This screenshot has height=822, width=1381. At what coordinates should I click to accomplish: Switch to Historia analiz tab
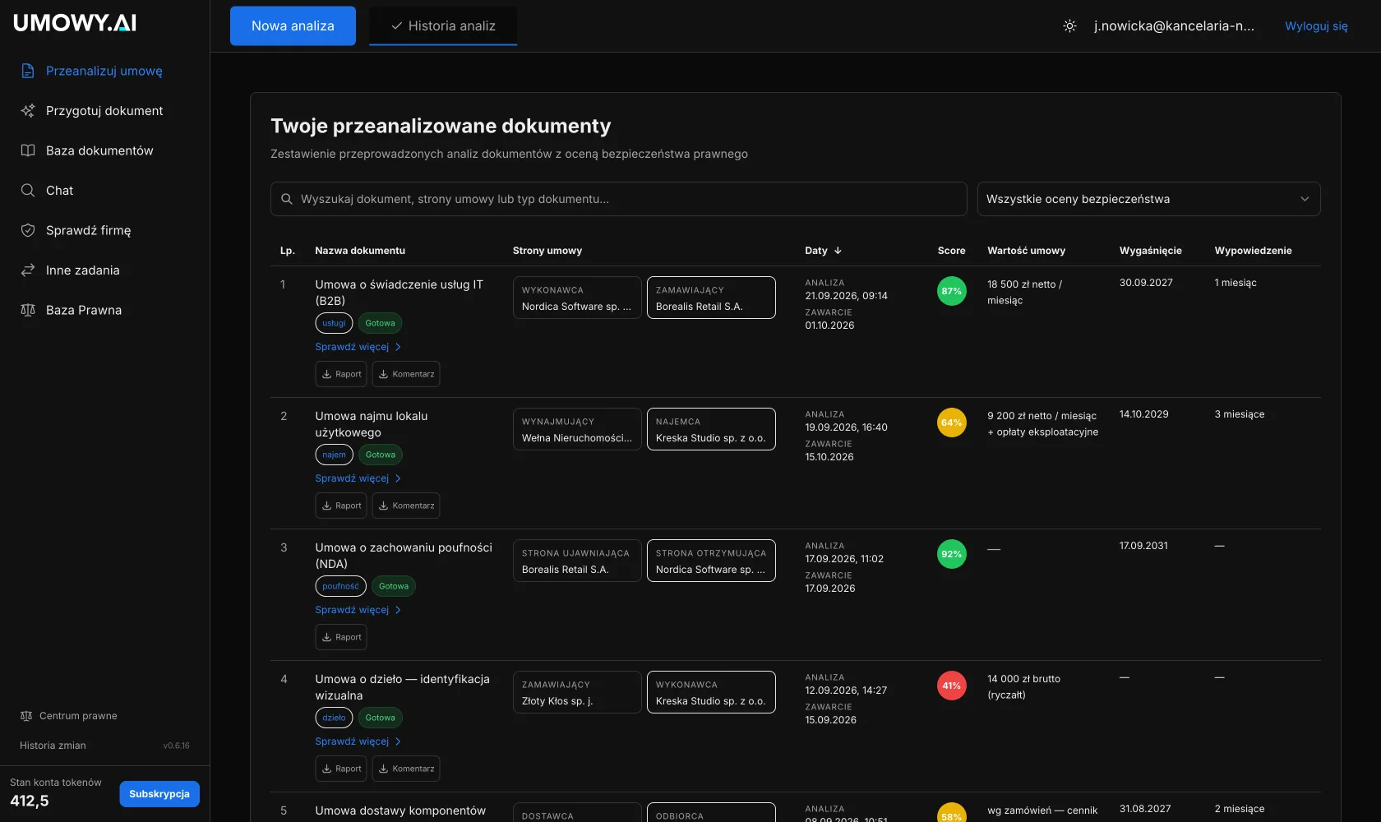tap(443, 25)
